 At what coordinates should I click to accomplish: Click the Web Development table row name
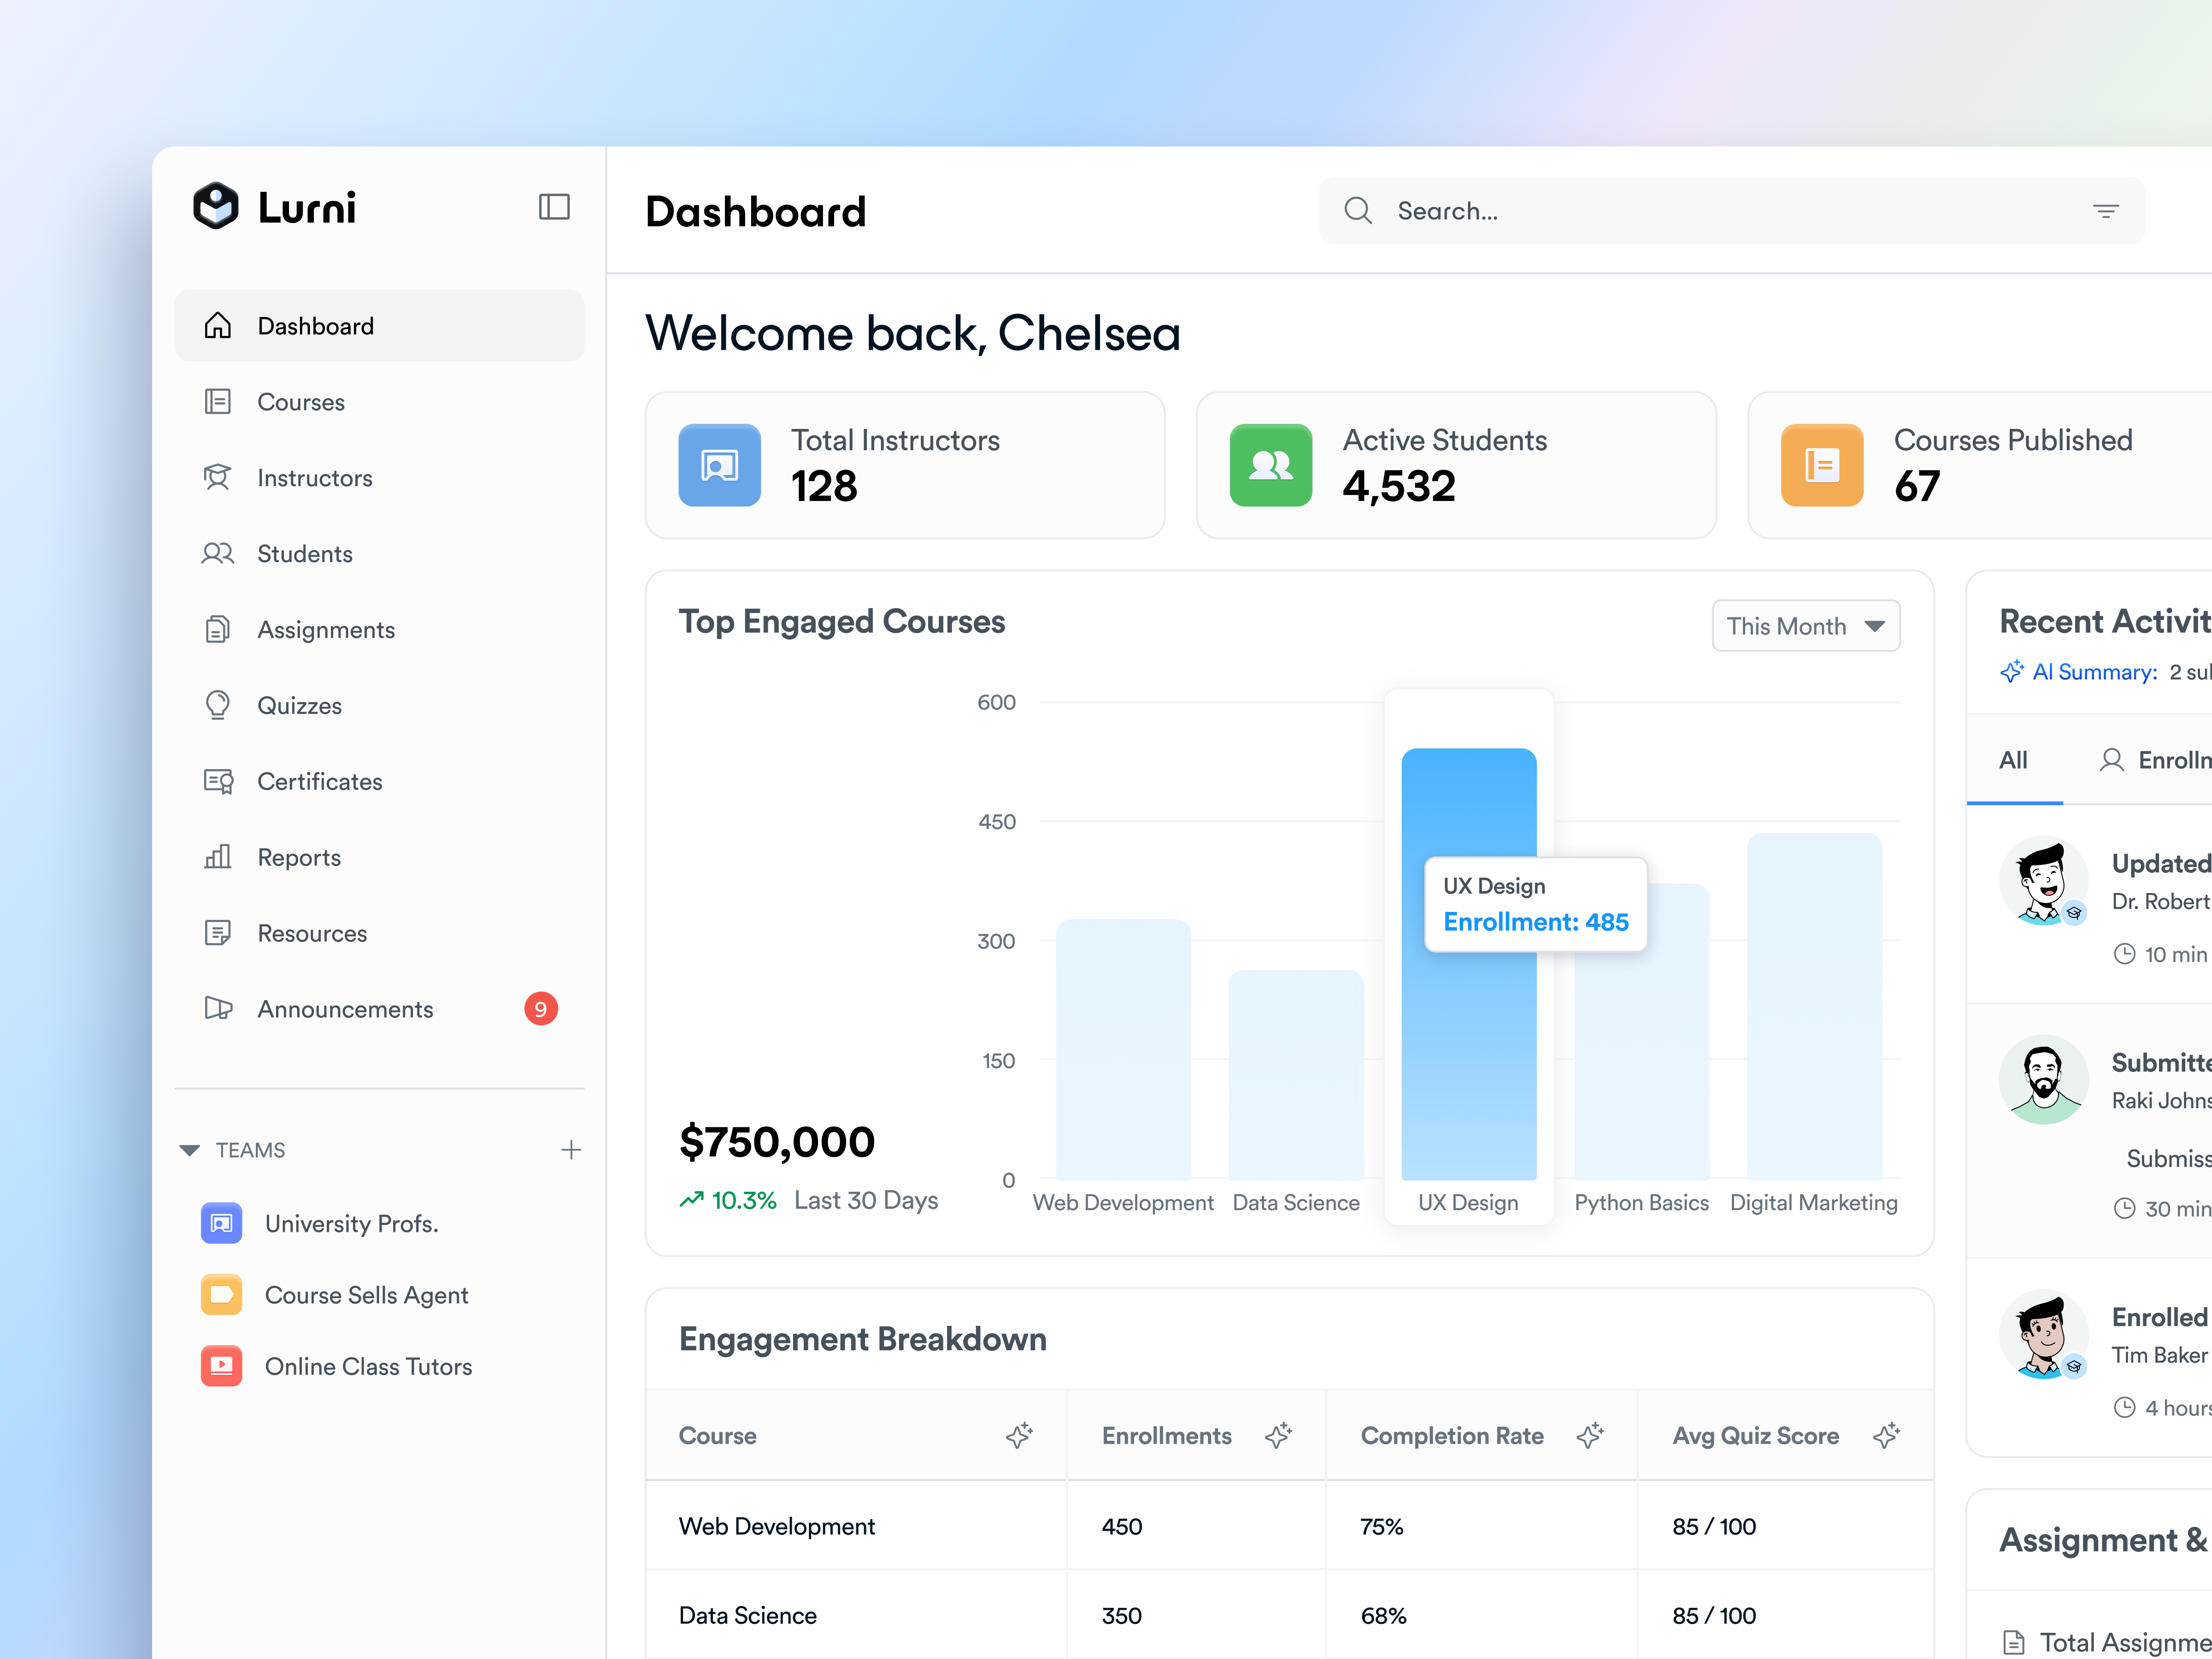coord(776,1526)
